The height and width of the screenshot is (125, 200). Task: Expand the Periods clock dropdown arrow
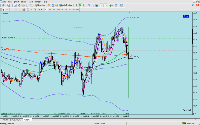pos(118,5)
